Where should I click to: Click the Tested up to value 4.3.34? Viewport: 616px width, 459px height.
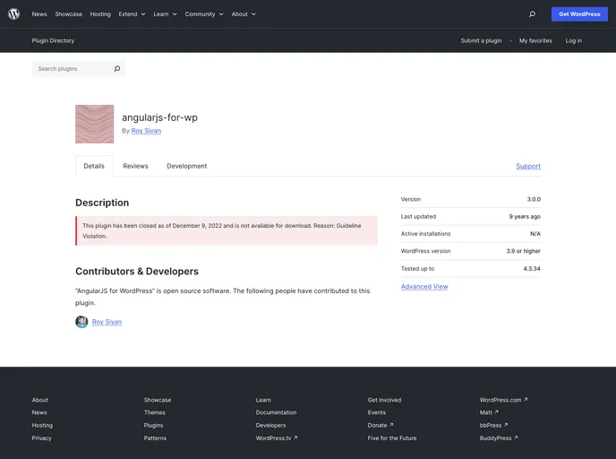point(532,269)
